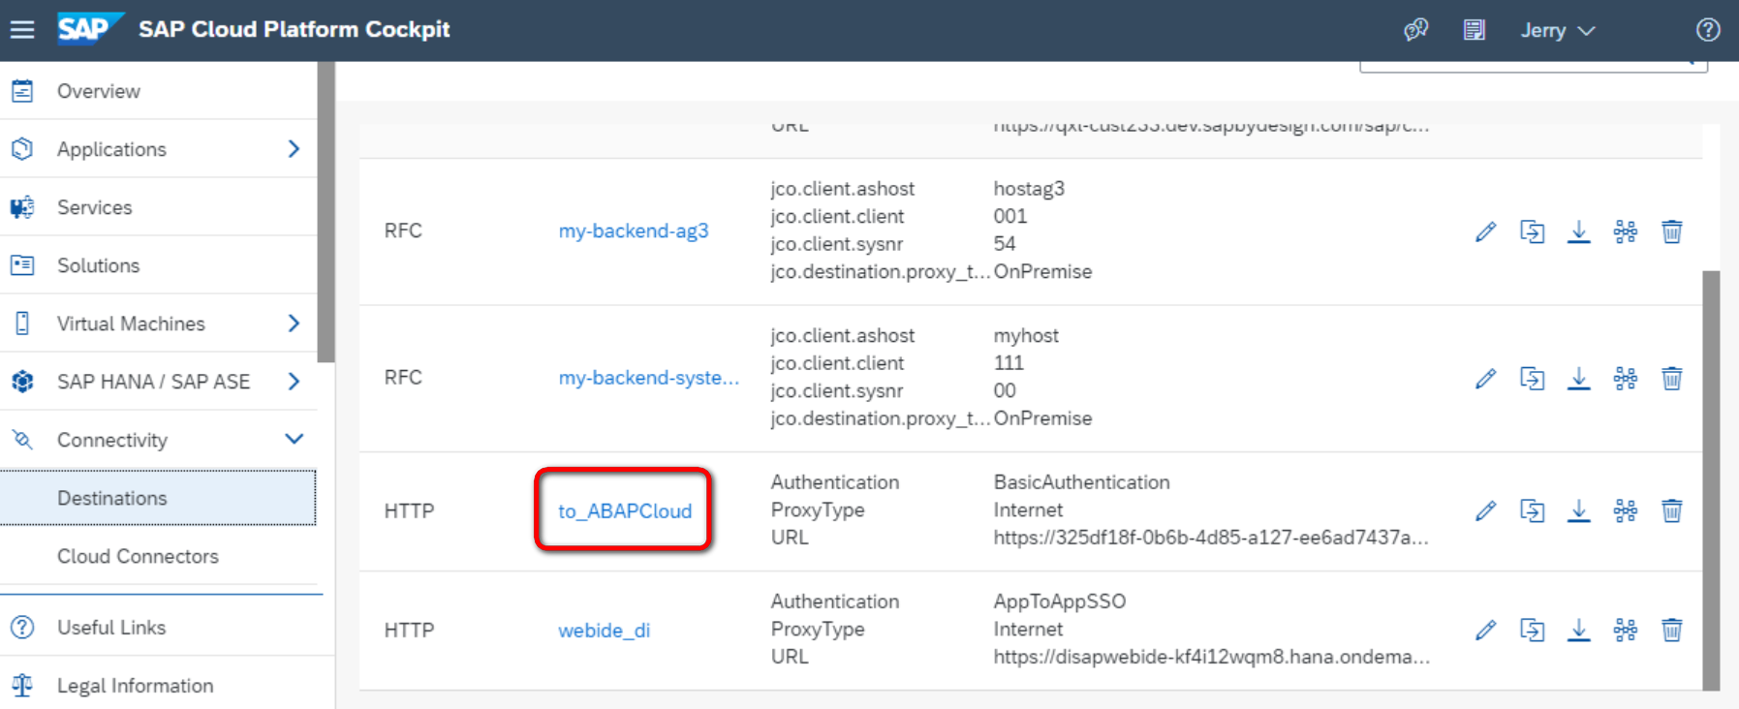Click the Services puzzle icon
The height and width of the screenshot is (709, 1739).
tap(22, 207)
